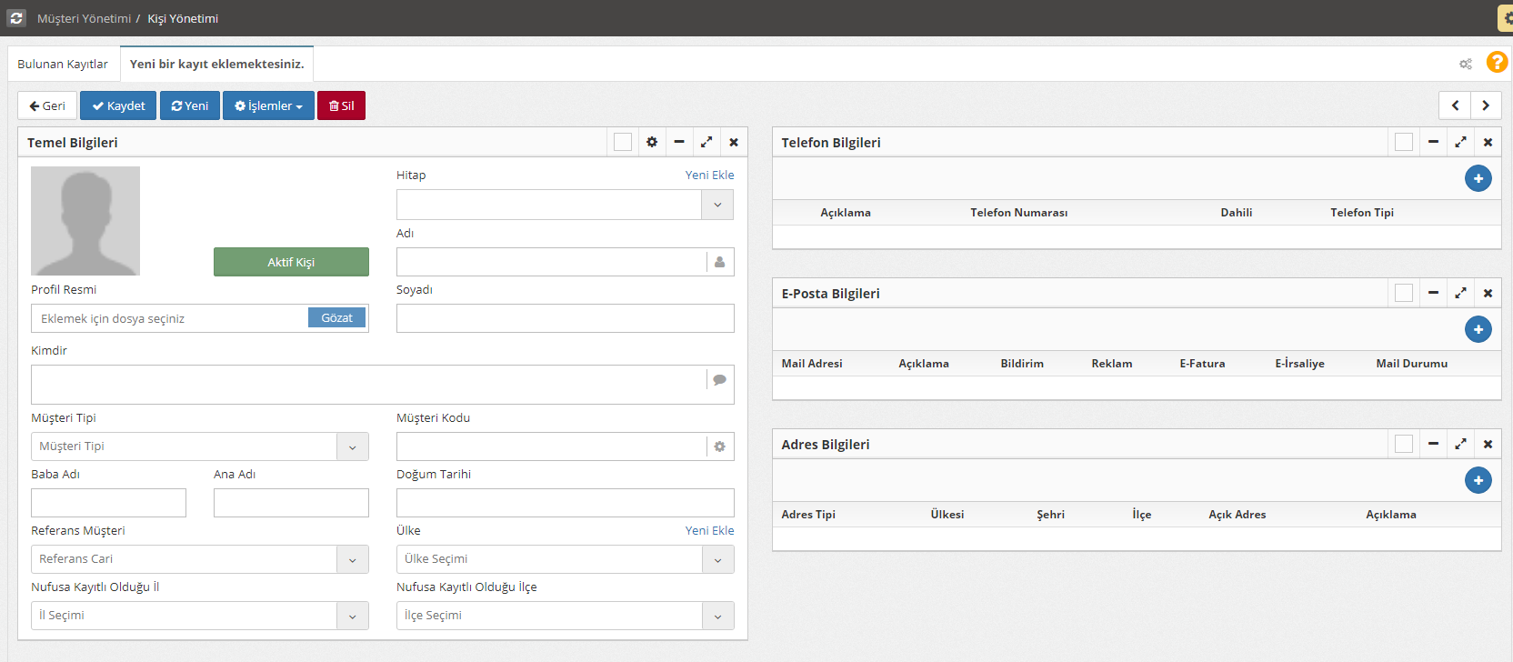This screenshot has height=662, width=1513.
Task: Open the İşlemler dropdown menu
Action: (268, 105)
